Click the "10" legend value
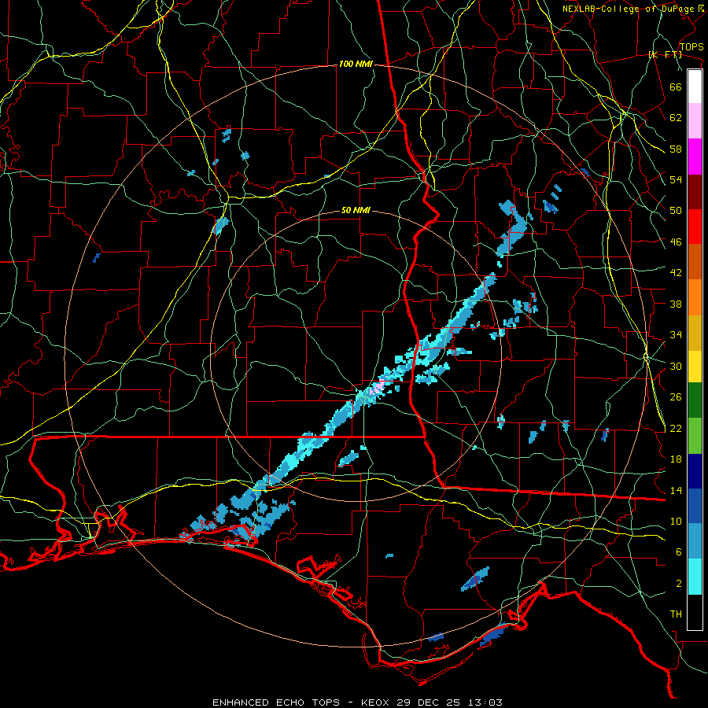This screenshot has width=708, height=708. click(676, 522)
